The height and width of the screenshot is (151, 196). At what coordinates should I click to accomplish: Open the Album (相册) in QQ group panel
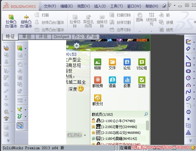[97, 64]
